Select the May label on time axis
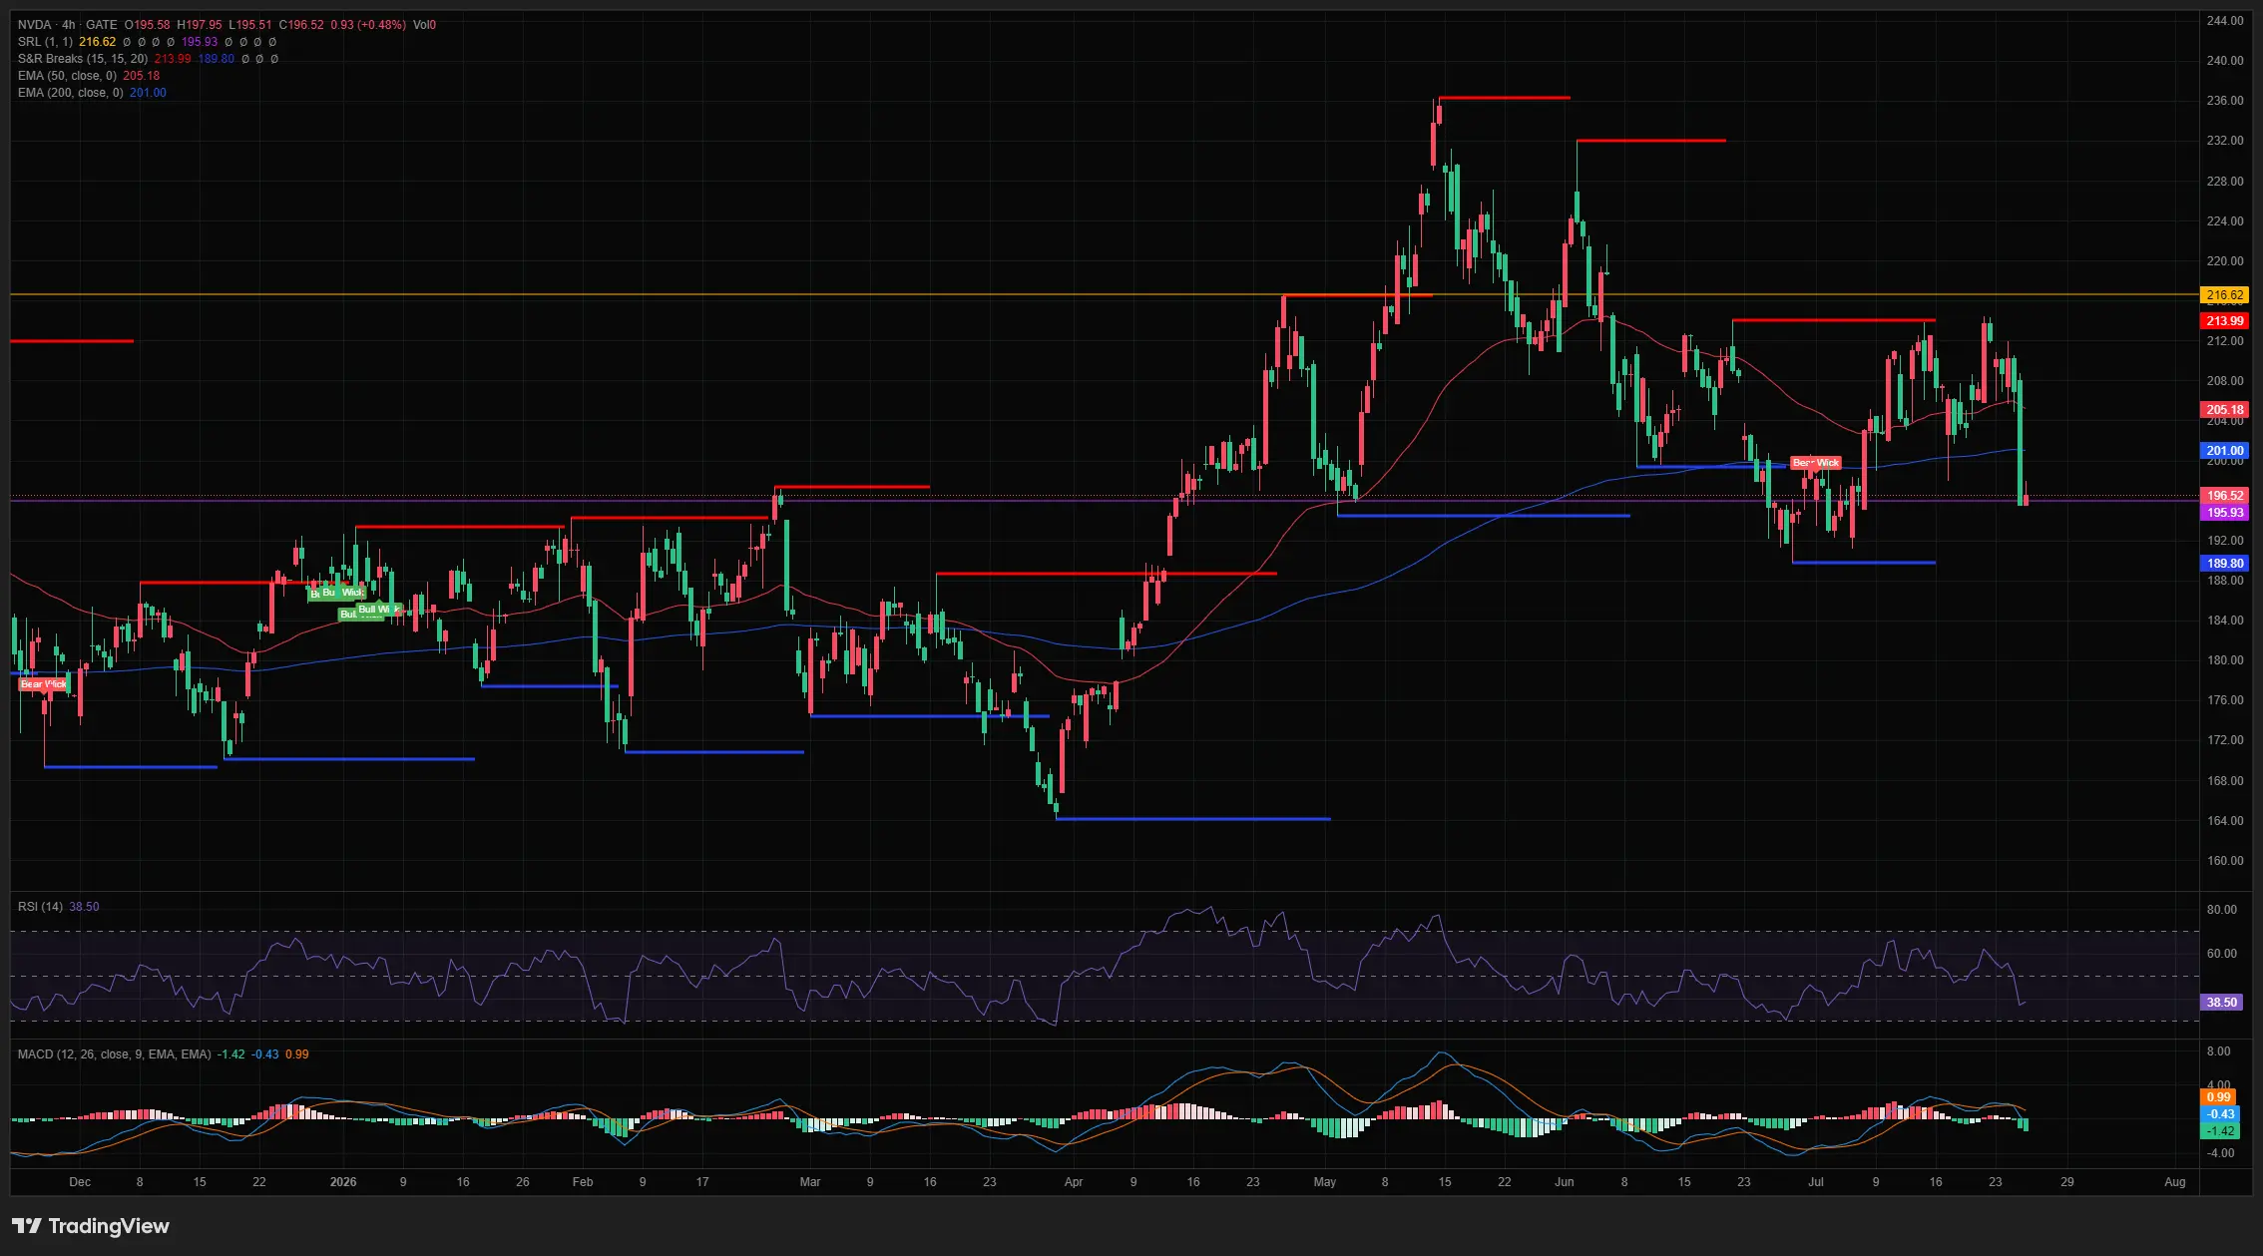Viewport: 2263px width, 1256px height. [x=1325, y=1182]
